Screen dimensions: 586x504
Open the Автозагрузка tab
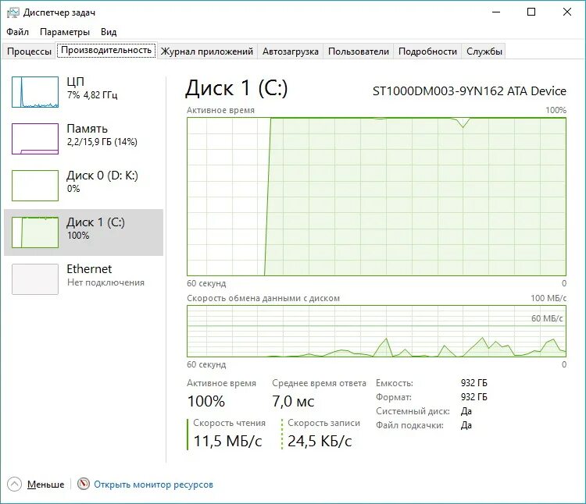291,51
